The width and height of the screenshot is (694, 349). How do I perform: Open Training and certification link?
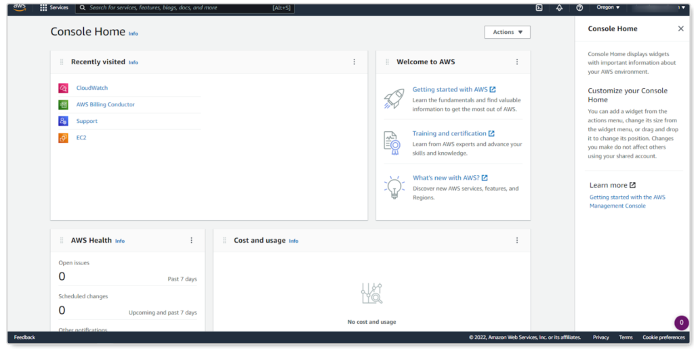click(x=453, y=133)
